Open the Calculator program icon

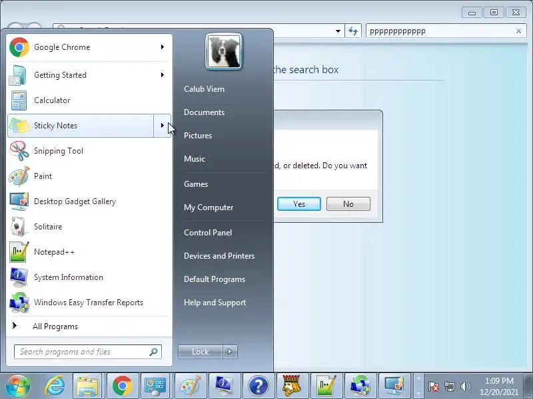coord(19,100)
